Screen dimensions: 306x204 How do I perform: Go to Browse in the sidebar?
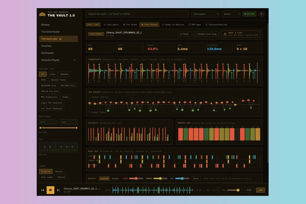point(58,25)
